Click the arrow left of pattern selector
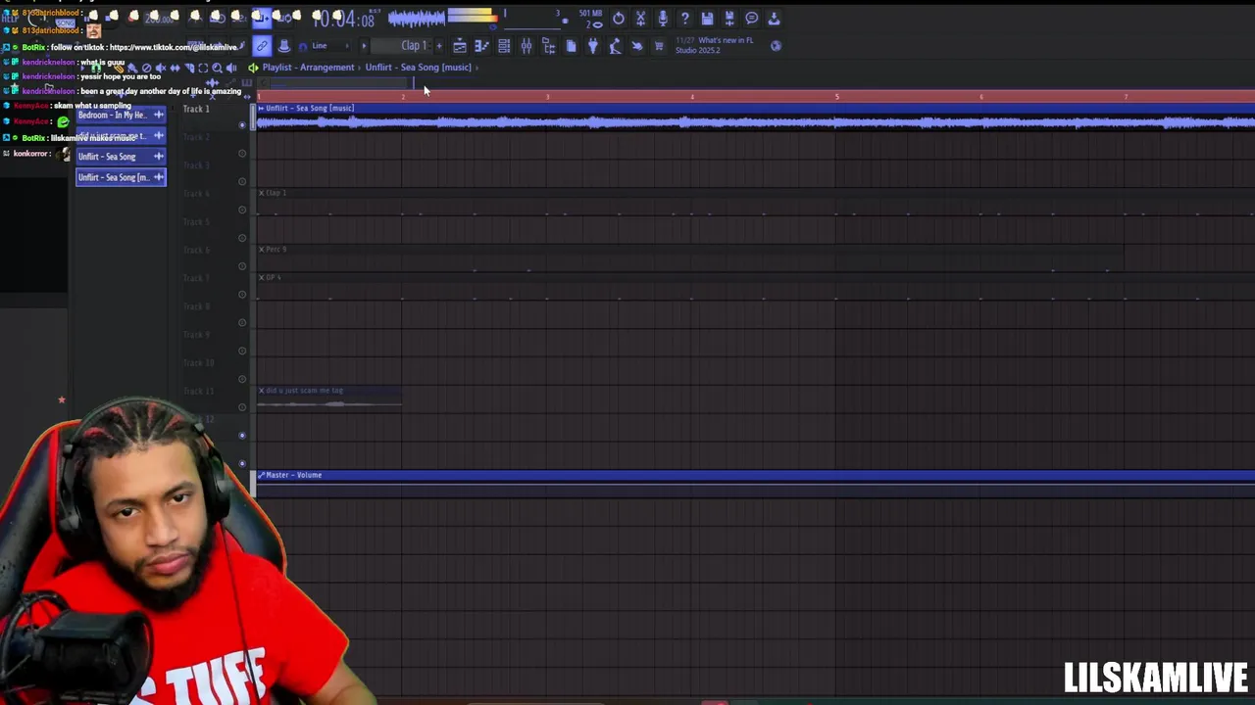Screen dimensions: 1255x705 [364, 46]
